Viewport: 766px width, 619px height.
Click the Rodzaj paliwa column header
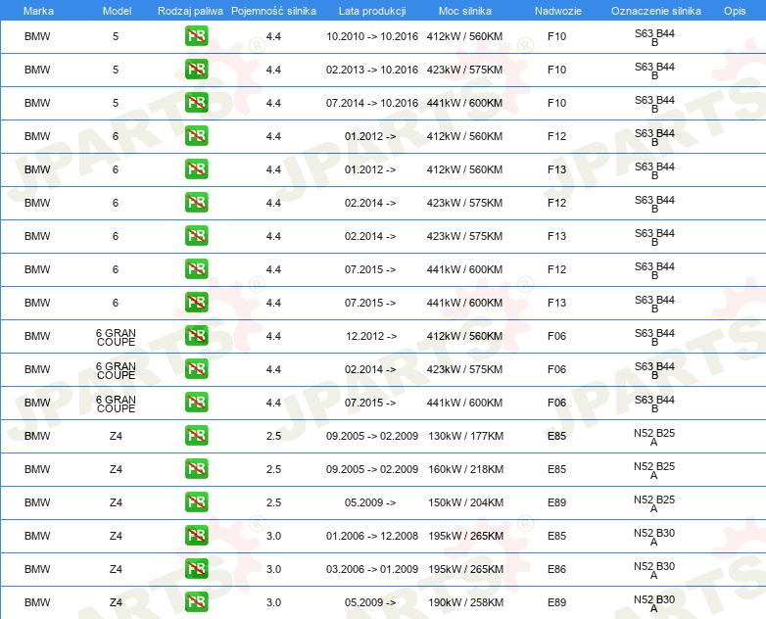coord(190,11)
